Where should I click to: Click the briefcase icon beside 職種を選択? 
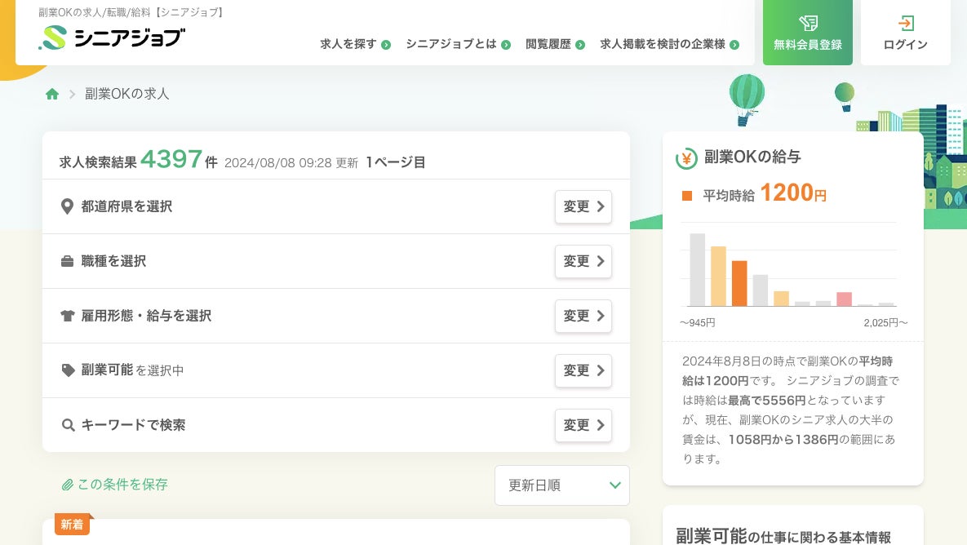68,262
